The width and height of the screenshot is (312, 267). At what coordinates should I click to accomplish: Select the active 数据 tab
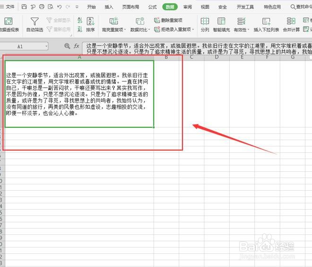pos(170,7)
